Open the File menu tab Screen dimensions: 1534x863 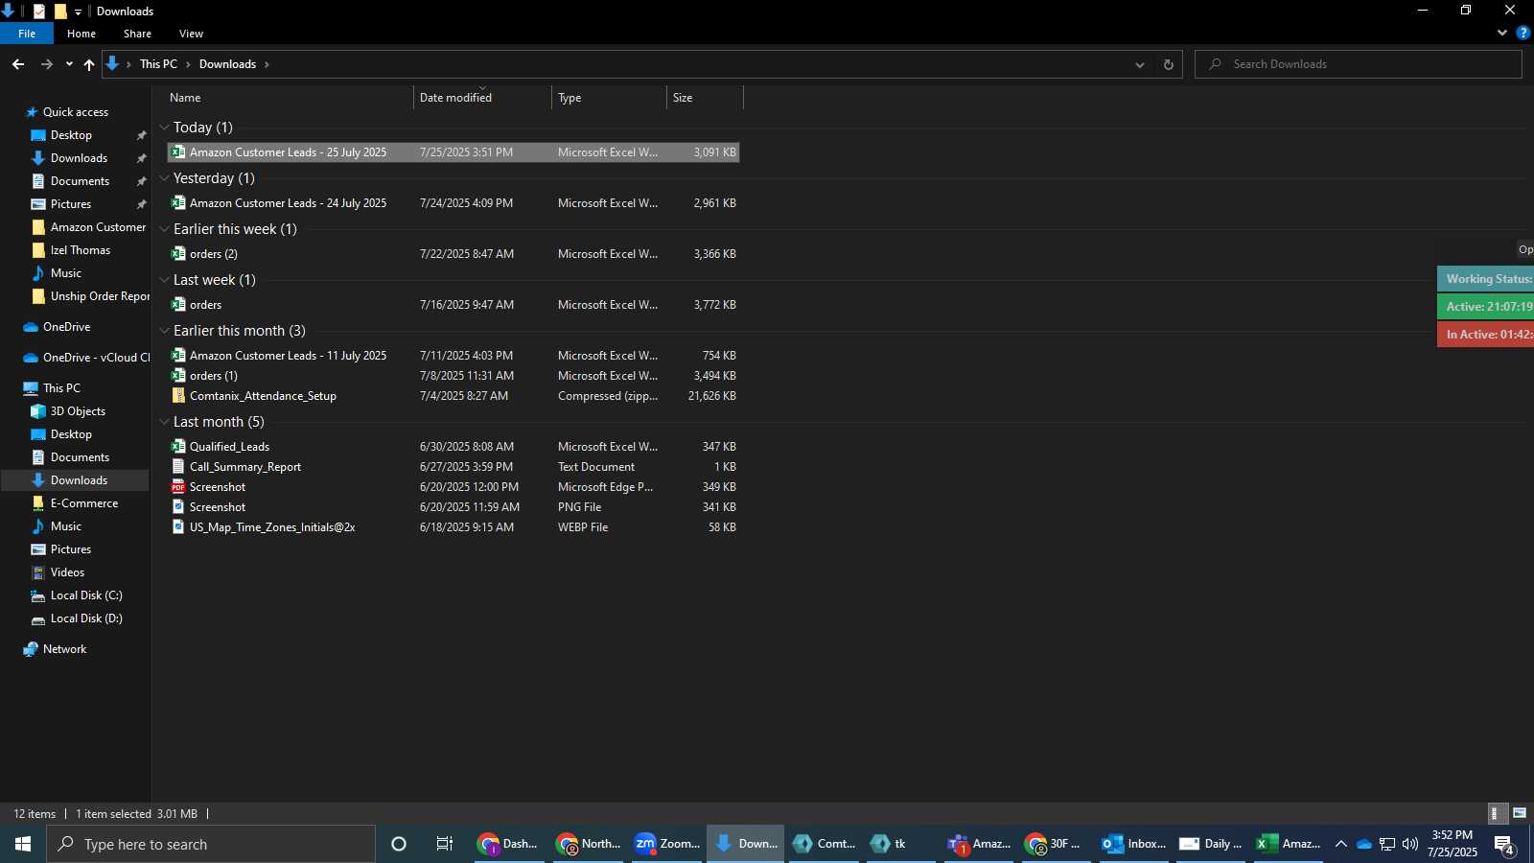pos(27,34)
